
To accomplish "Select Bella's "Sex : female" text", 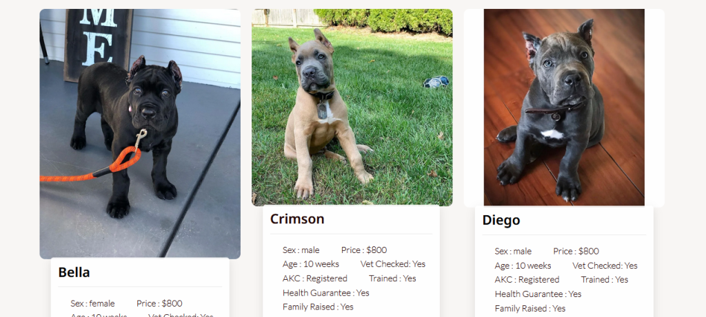I will pos(92,303).
